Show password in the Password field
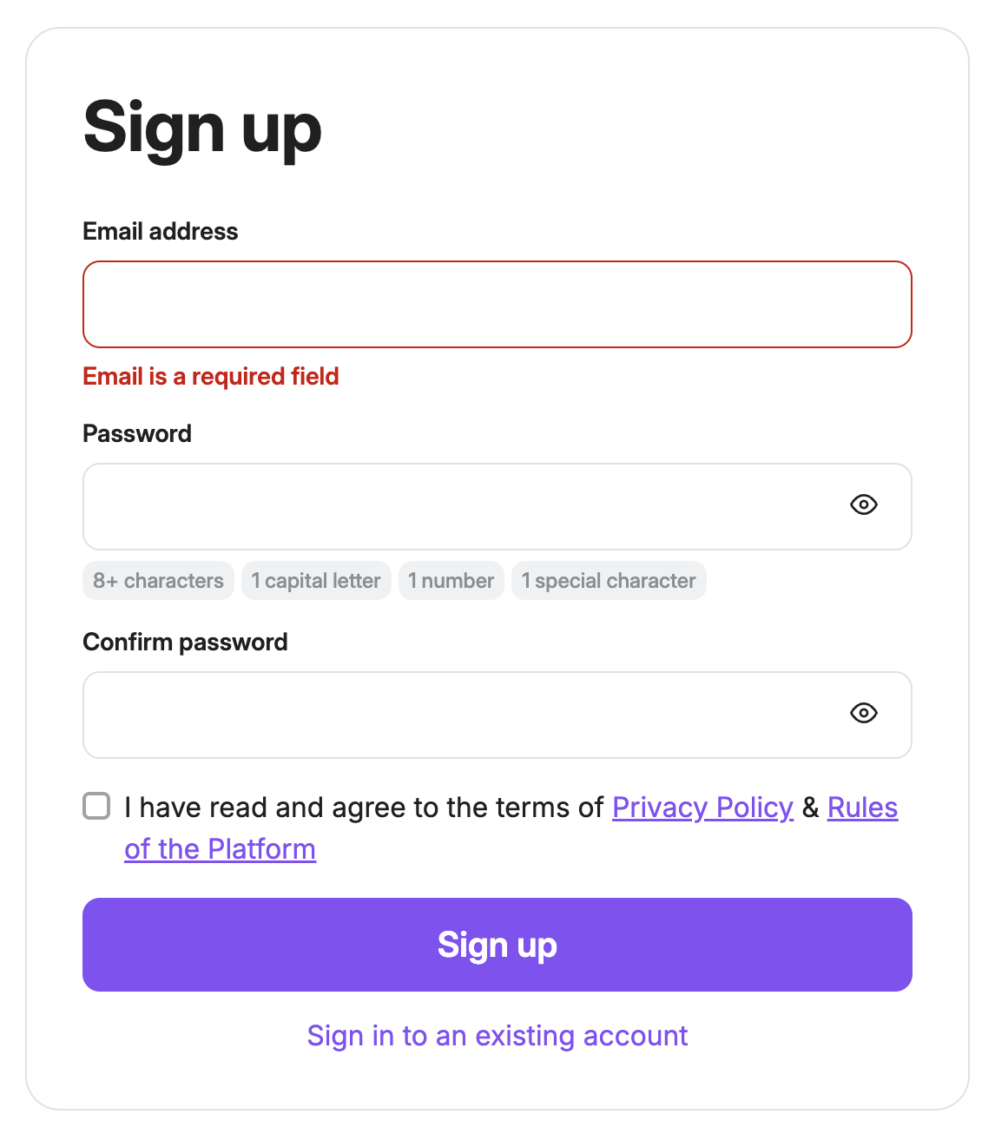The width and height of the screenshot is (995, 1134). [x=863, y=505]
